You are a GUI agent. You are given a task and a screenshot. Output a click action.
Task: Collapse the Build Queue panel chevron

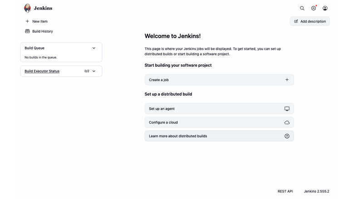point(94,48)
